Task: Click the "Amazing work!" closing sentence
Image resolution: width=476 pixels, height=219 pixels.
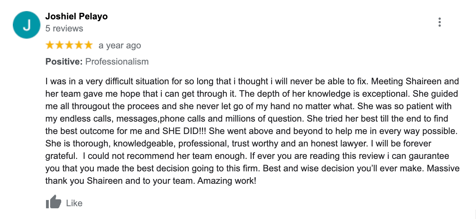Action: [x=227, y=181]
